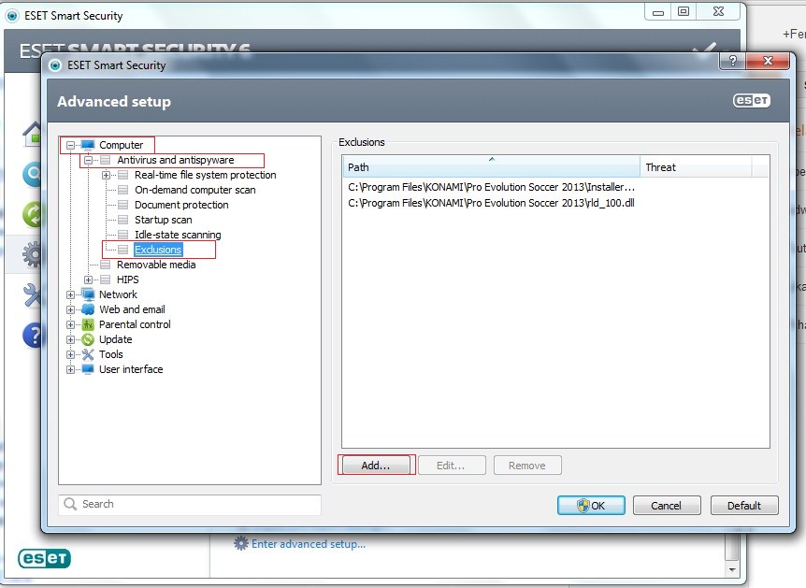Screen dimensions: 806x588
Task: Open Home icon in main window sidebar
Action: (x=32, y=135)
